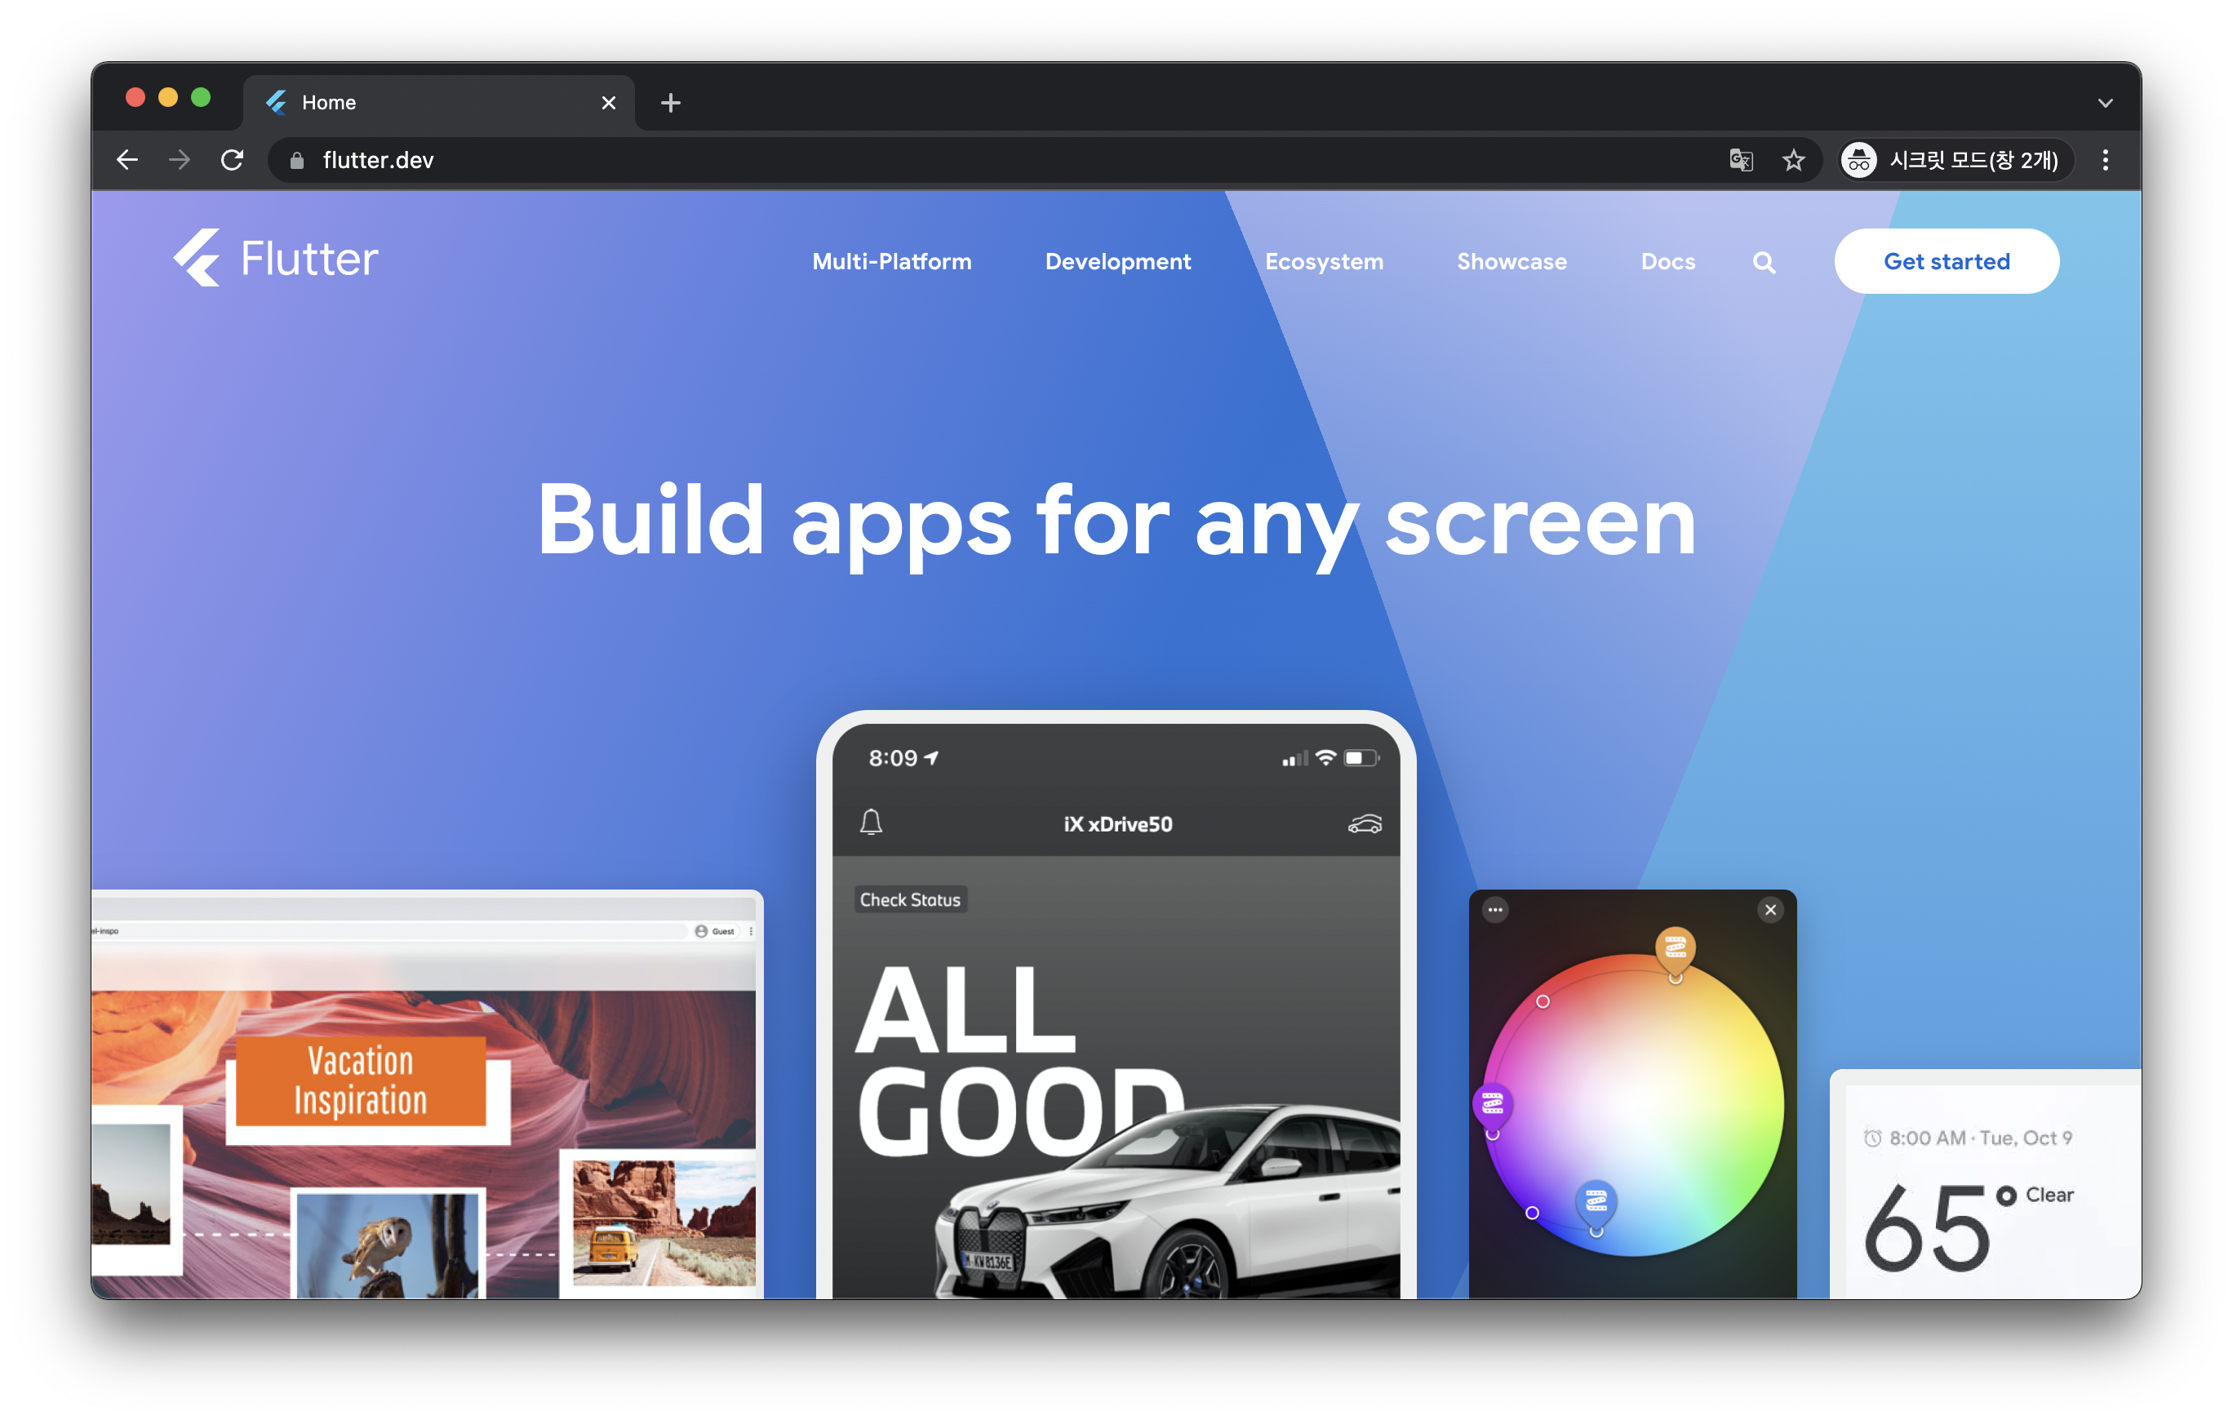Viewport: 2233px width, 1420px height.
Task: Click the Showcase menu item
Action: (1511, 260)
